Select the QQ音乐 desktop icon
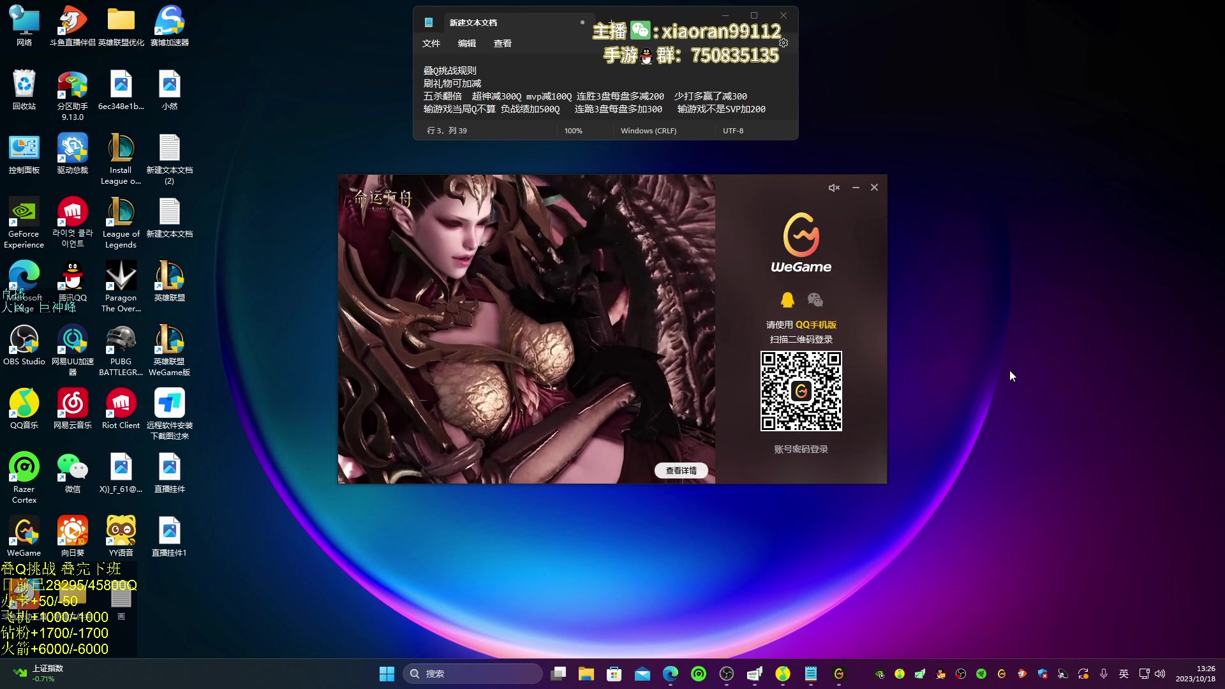Image resolution: width=1225 pixels, height=689 pixels. (x=24, y=409)
